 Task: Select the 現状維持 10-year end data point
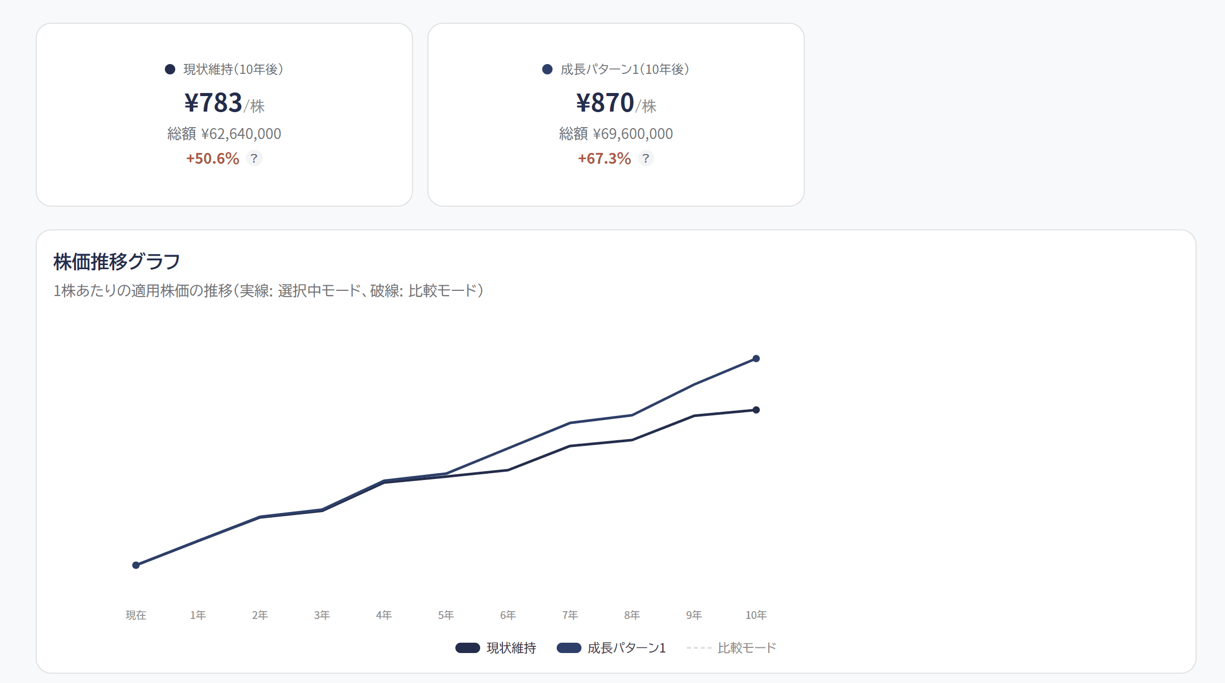pos(756,410)
